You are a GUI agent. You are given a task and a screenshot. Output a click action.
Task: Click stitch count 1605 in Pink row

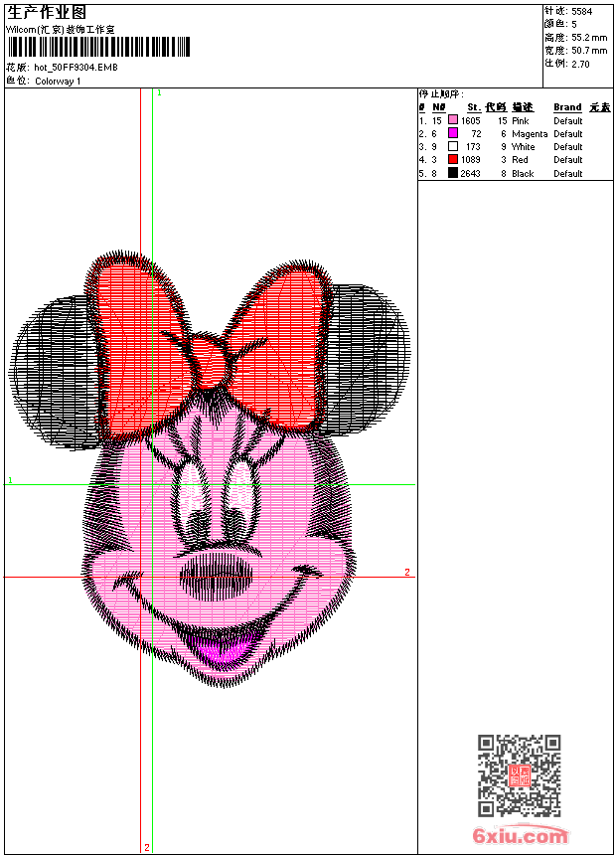[x=471, y=120]
